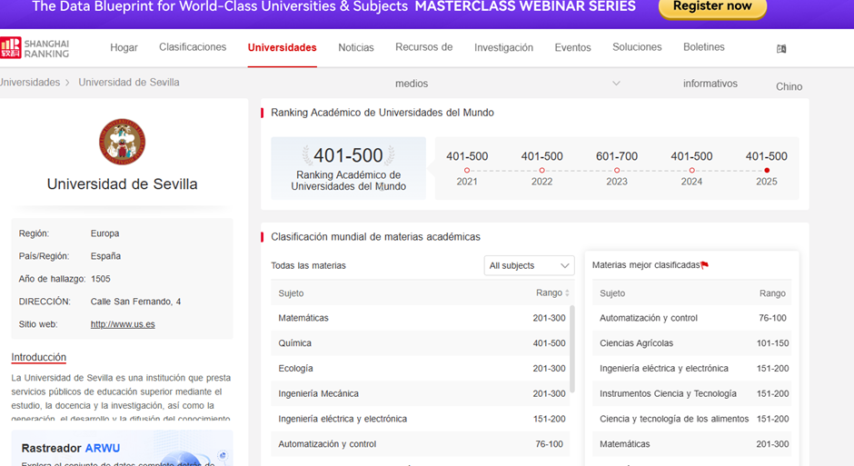The width and height of the screenshot is (854, 466).
Task: Click Automatización y control in all subjects table
Action: click(x=420, y=444)
